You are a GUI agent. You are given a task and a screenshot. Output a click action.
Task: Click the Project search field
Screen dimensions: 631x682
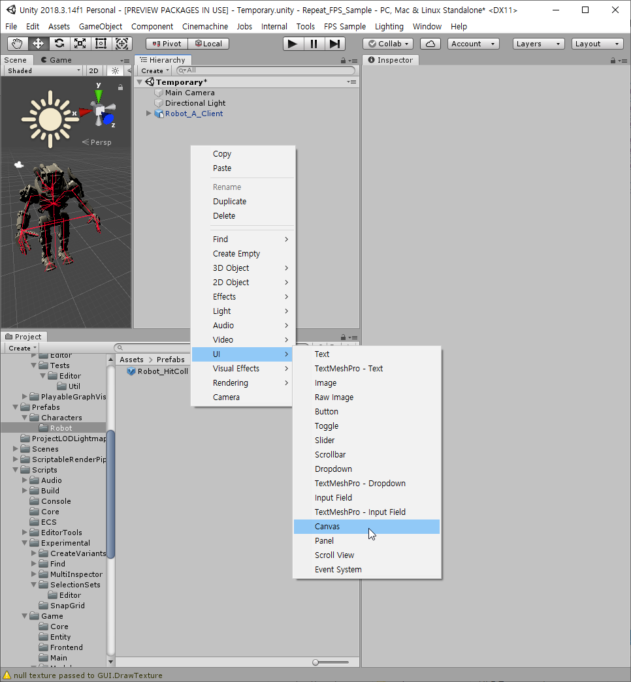[x=152, y=347]
